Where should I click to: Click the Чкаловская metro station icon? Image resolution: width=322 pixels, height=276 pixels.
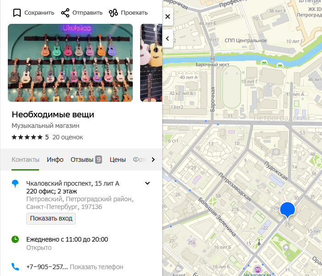(258, 269)
